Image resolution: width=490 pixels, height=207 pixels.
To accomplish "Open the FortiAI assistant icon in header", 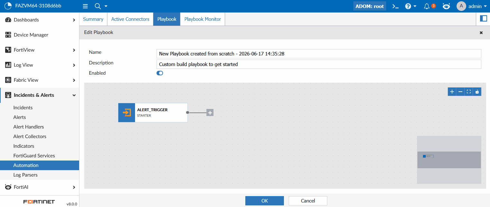I will click(x=446, y=6).
